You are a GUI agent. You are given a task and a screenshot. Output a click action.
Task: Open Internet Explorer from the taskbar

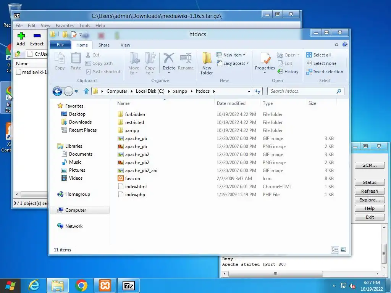(x=34, y=285)
